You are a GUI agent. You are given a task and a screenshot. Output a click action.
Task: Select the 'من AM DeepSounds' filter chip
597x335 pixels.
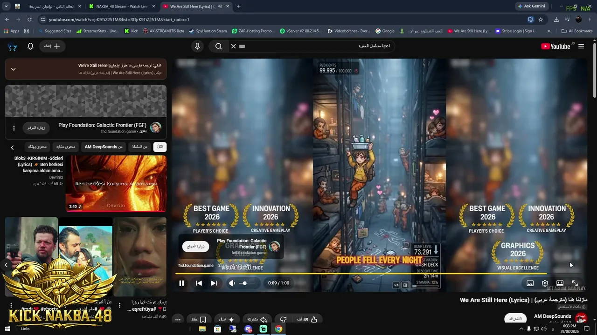(104, 147)
